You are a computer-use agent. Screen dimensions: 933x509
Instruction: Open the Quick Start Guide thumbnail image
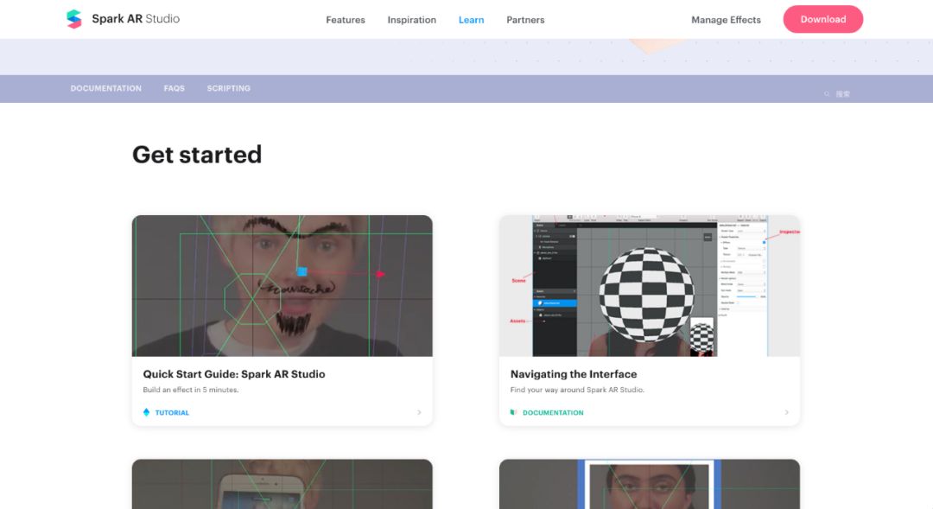(x=282, y=286)
